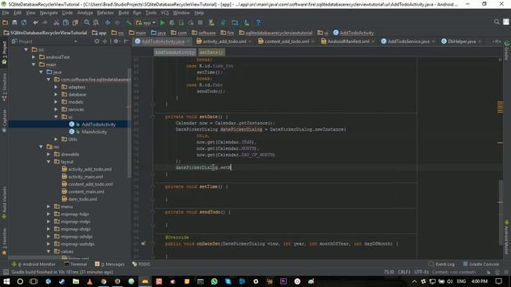Collapse the layout folder
Image resolution: width=511 pixels, height=287 pixels.
click(49, 162)
